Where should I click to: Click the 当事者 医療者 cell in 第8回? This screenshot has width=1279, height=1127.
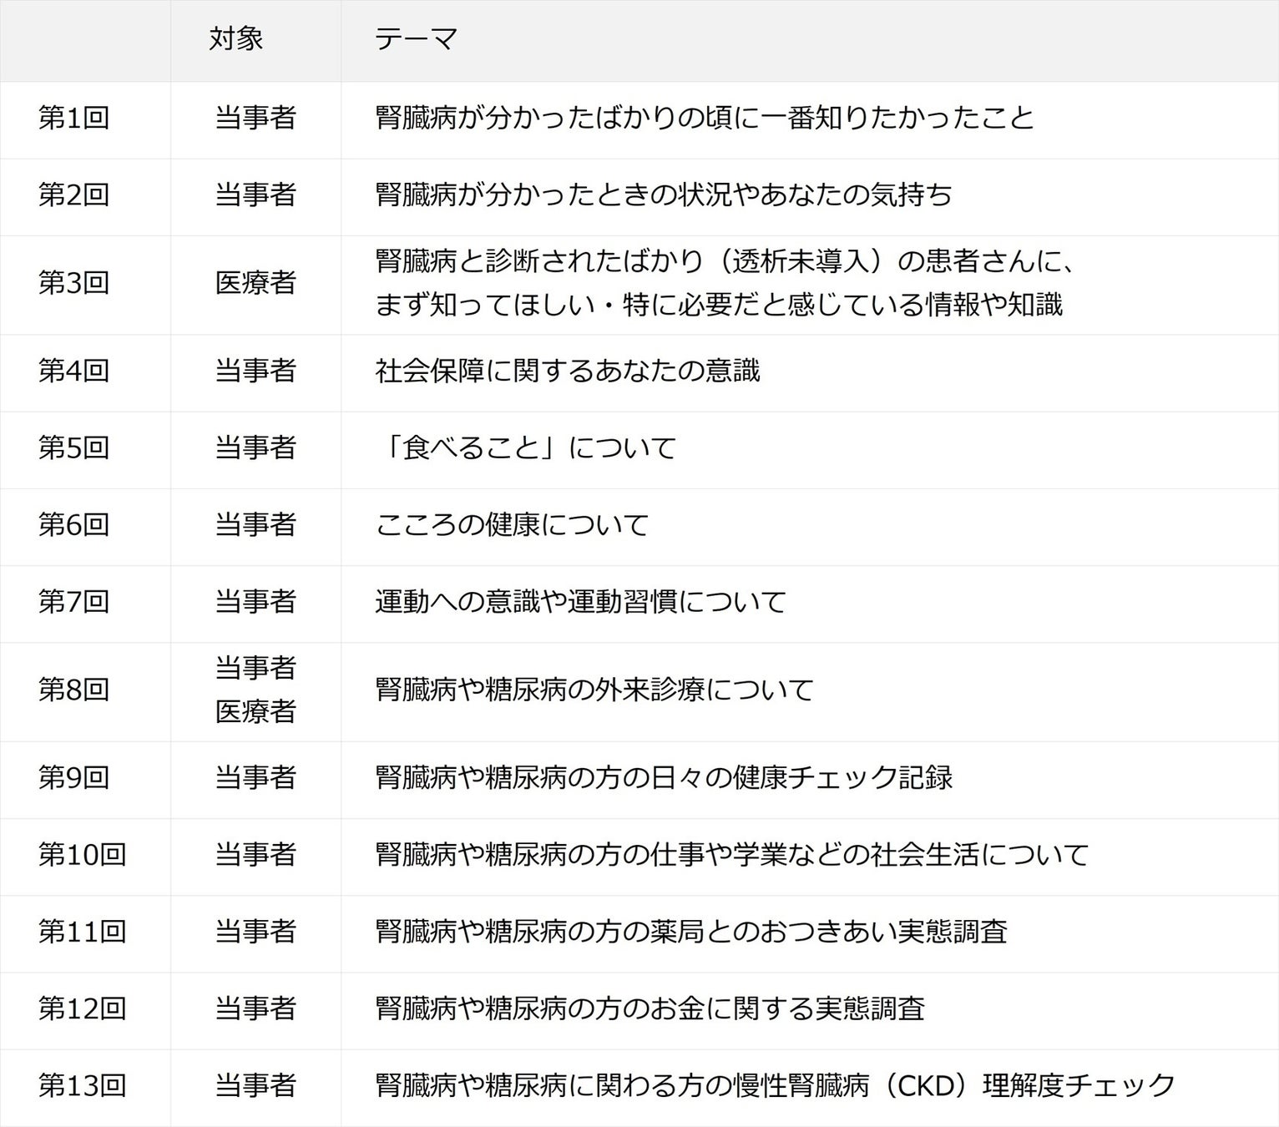pyautogui.click(x=255, y=690)
